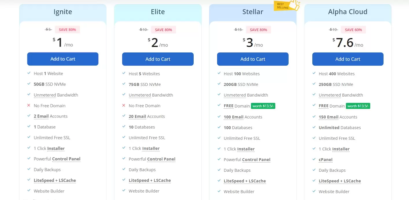Open the LiteSpeed + LSCache link in Ignite
Screen dimensions: 409x200
55,180
